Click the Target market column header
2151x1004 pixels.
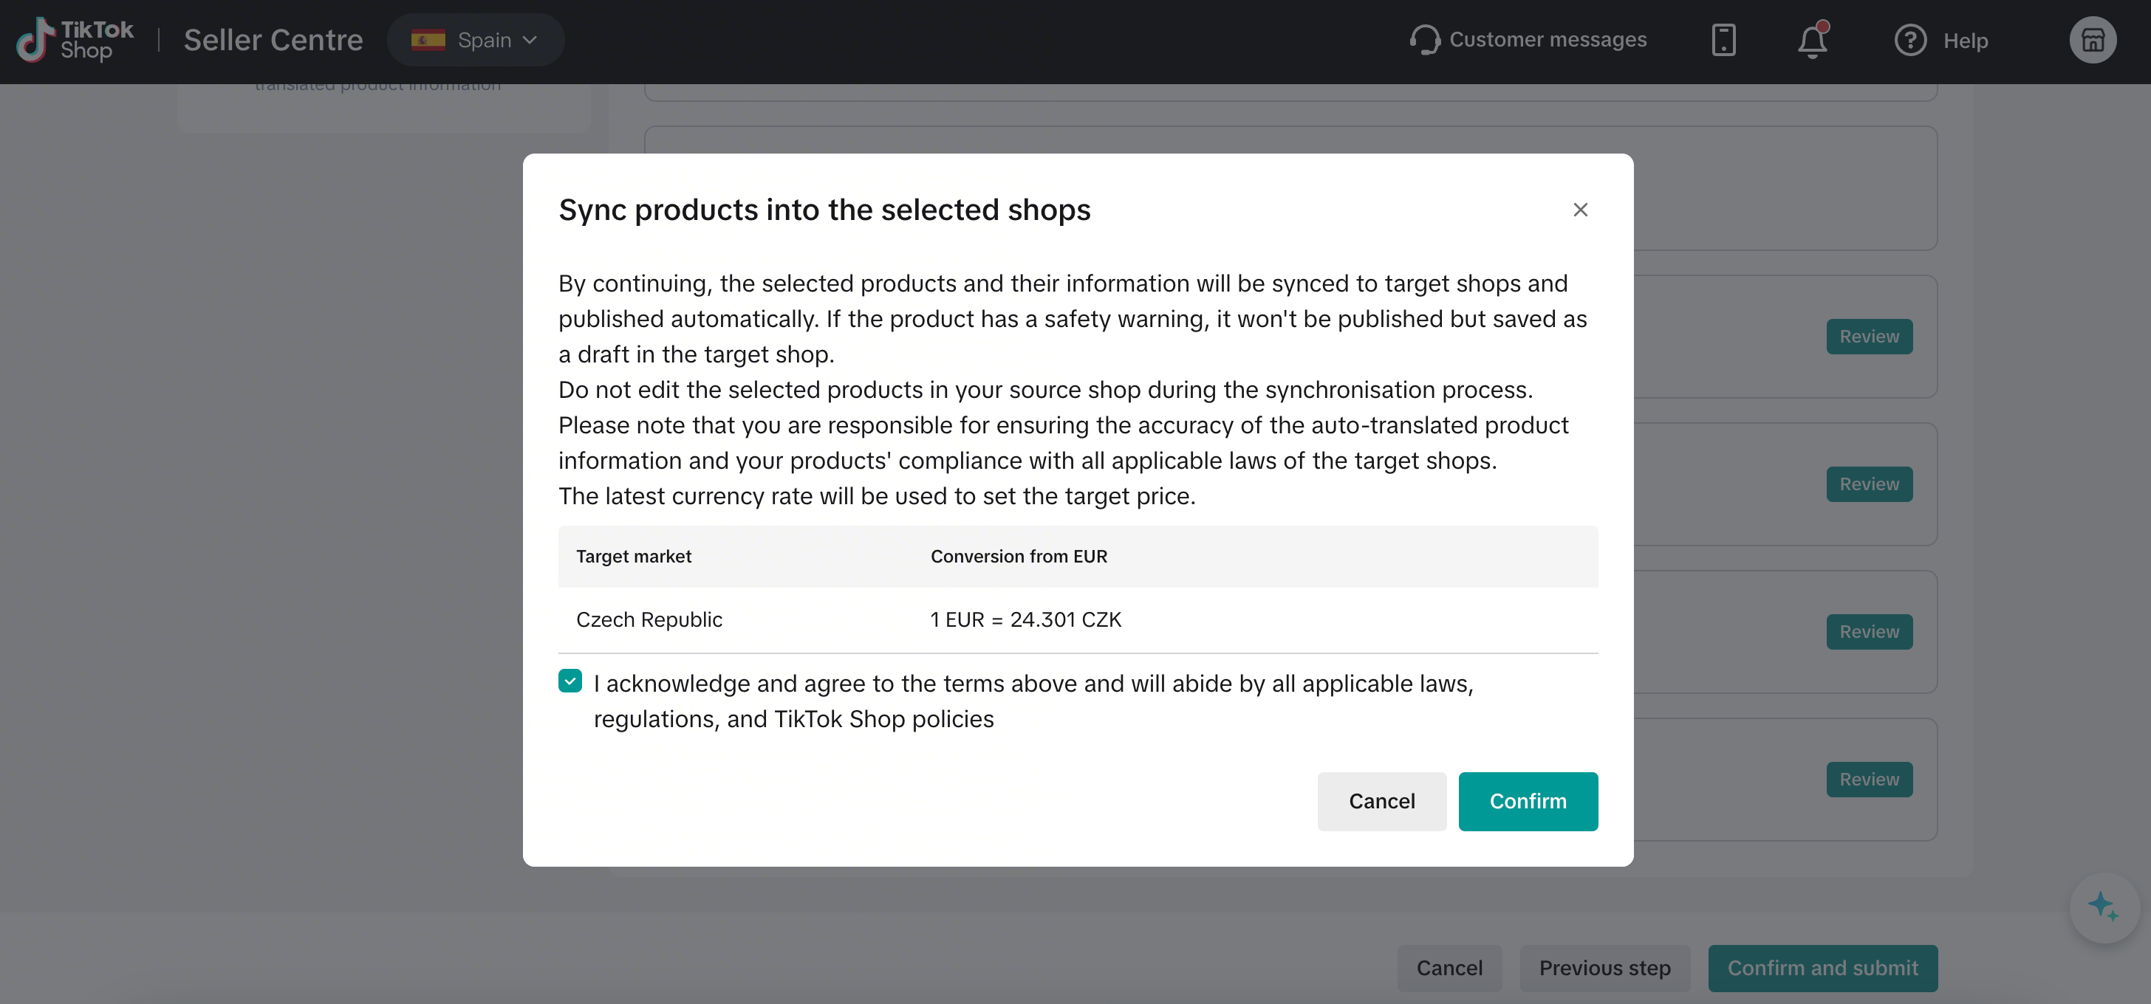point(634,557)
